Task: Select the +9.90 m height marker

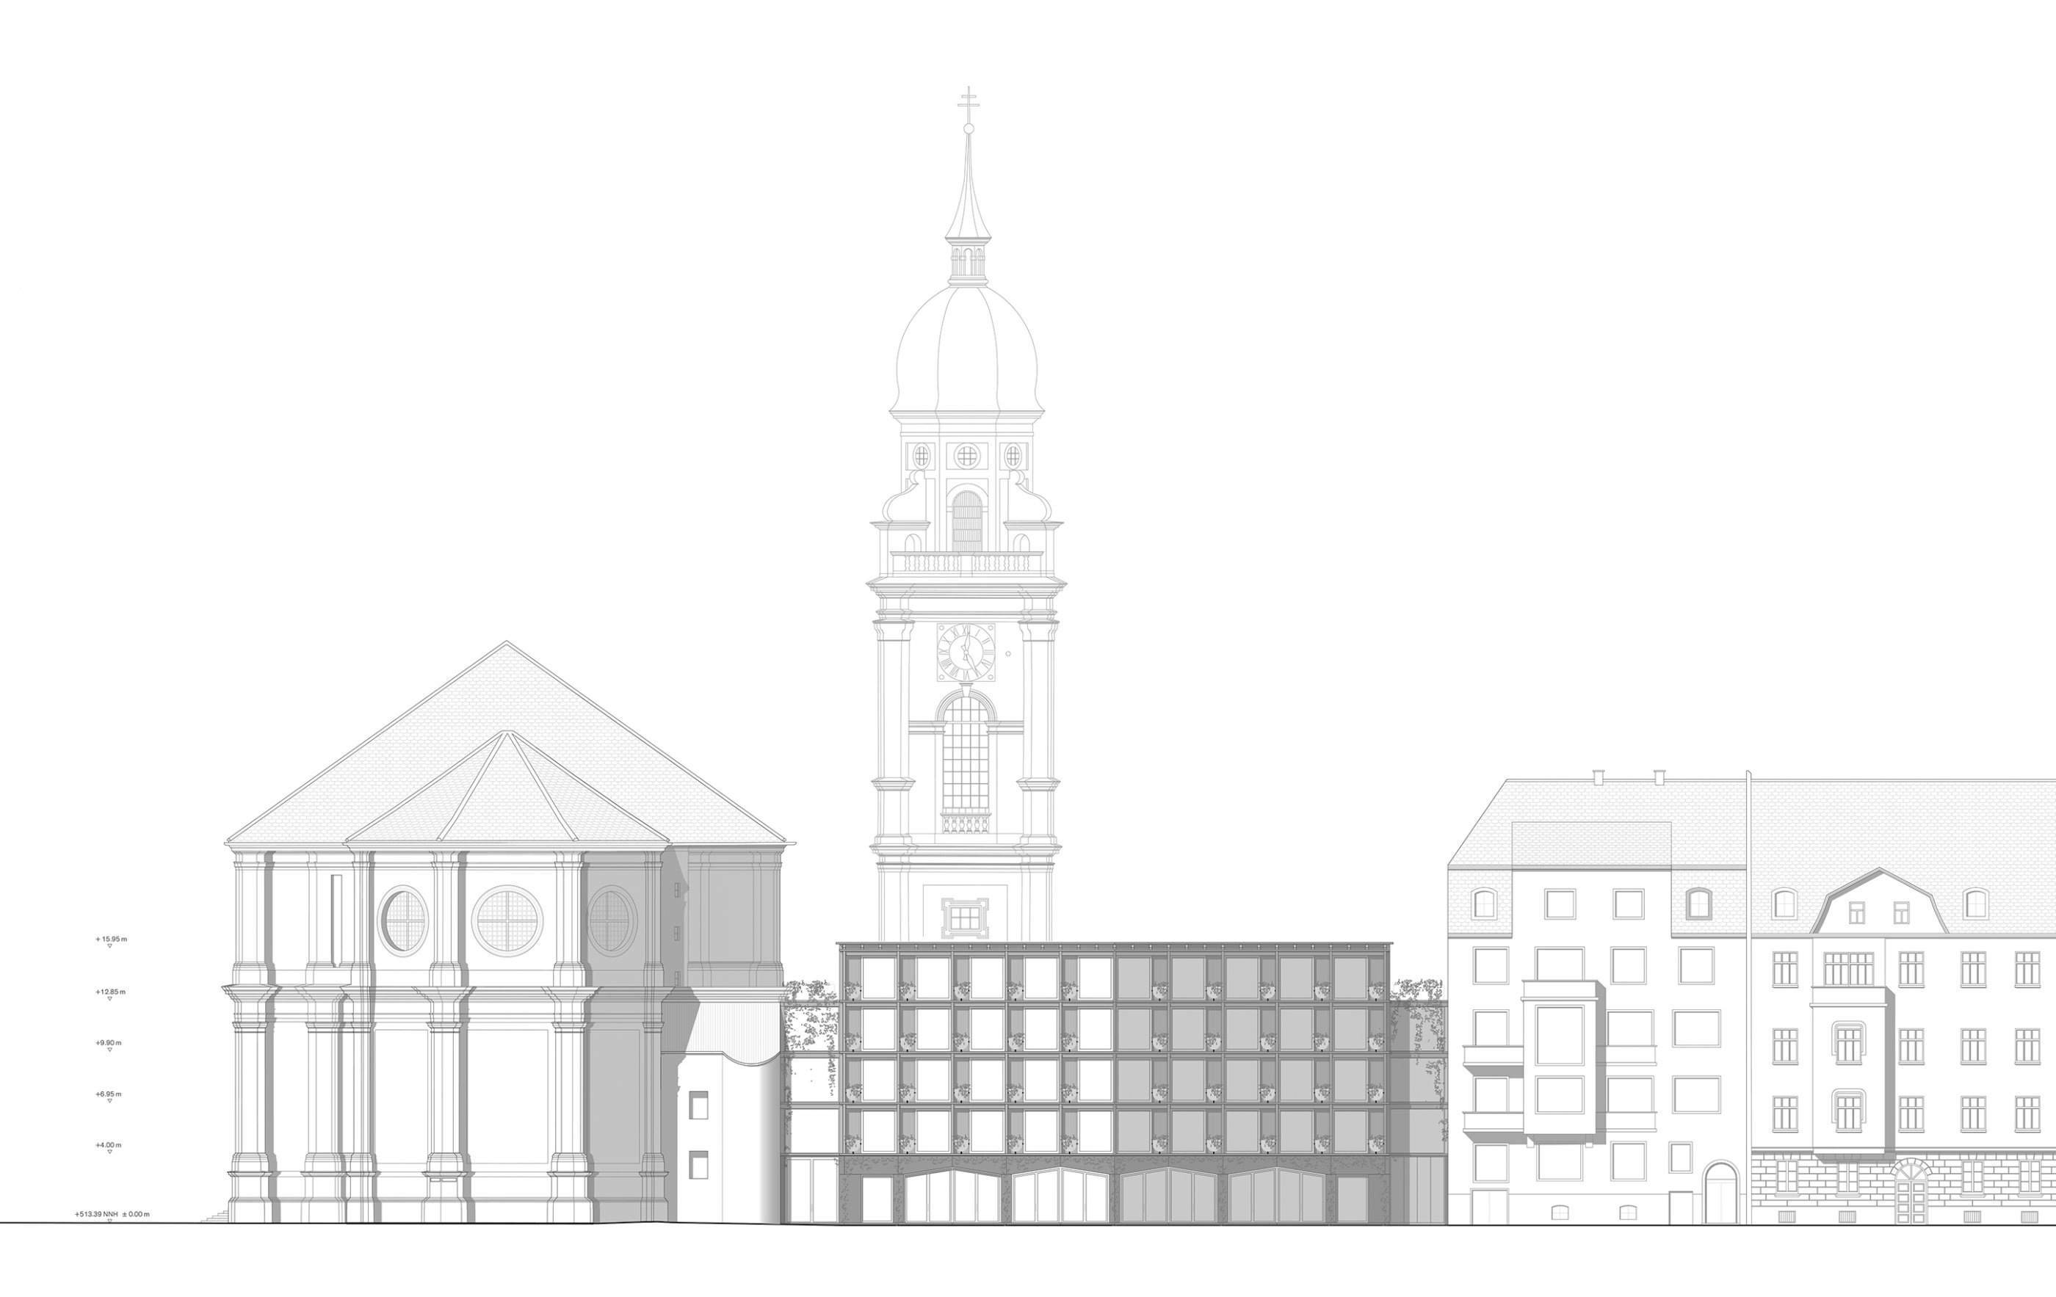Action: (109, 1043)
